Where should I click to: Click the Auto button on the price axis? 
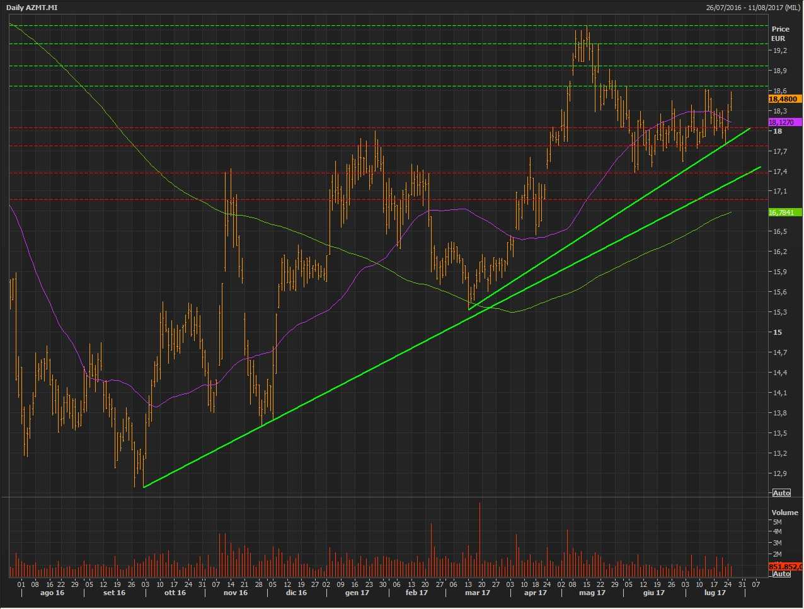click(781, 493)
